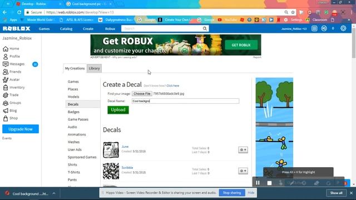Image resolution: width=356 pixels, height=200 pixels.
Task: Open the Create nav menu
Action: 88,29
